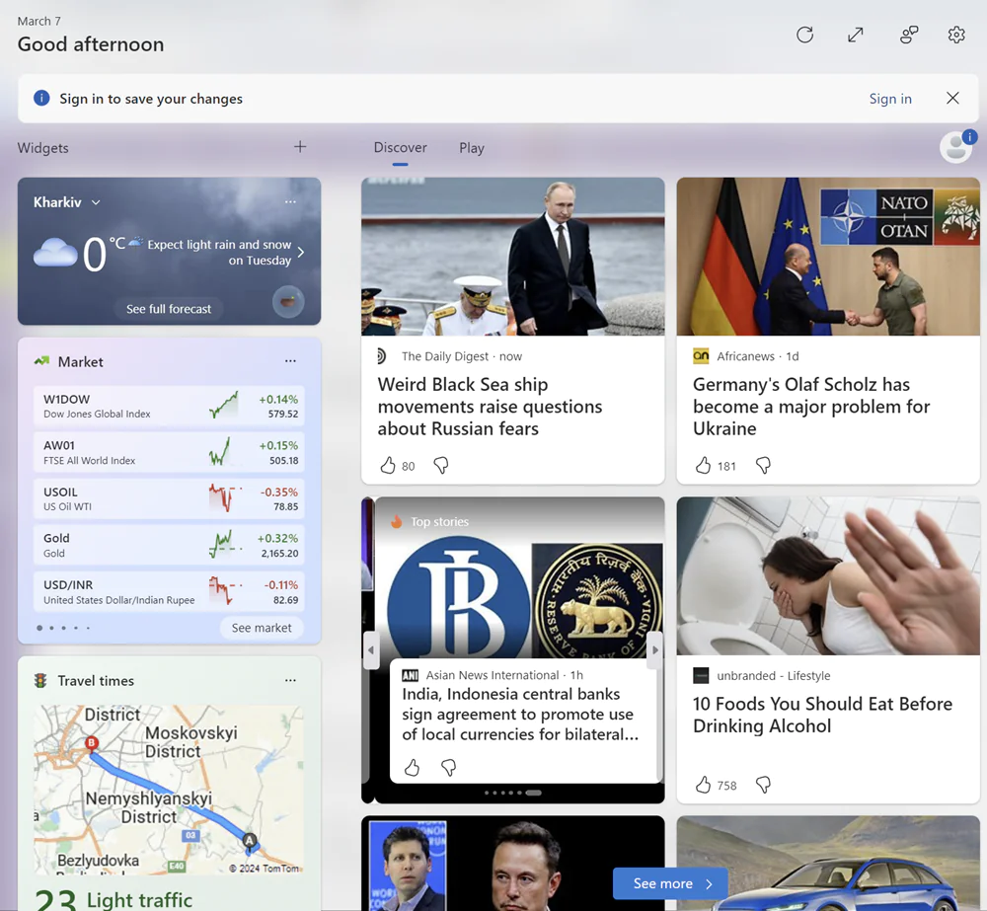
Task: Like the India Indonesia banks story
Action: click(x=412, y=768)
